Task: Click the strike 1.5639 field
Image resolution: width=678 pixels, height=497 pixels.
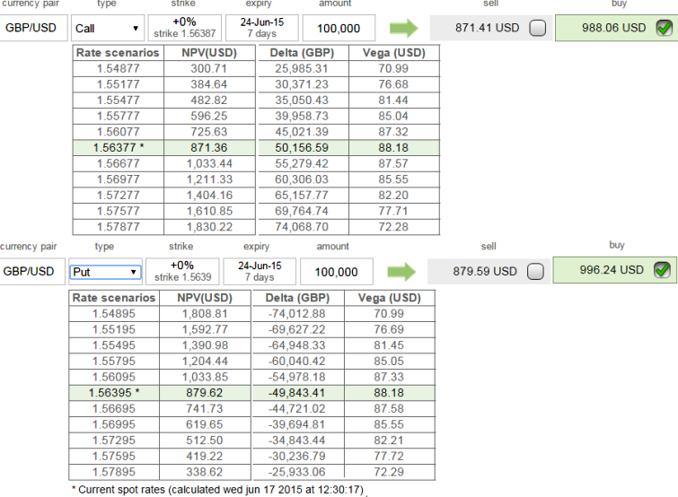Action: pyautogui.click(x=182, y=271)
